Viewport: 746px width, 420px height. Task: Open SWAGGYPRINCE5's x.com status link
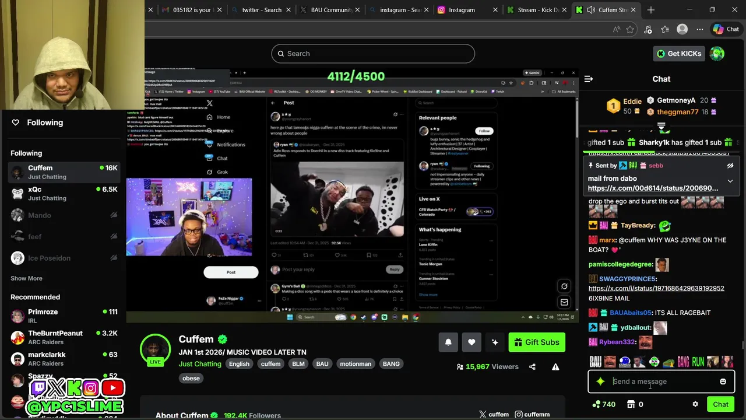[656, 288]
